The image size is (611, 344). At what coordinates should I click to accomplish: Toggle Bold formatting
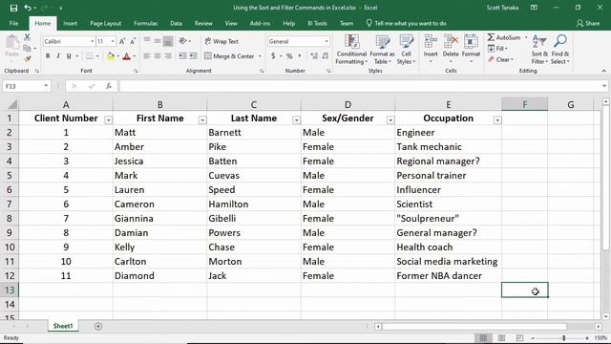(x=48, y=56)
